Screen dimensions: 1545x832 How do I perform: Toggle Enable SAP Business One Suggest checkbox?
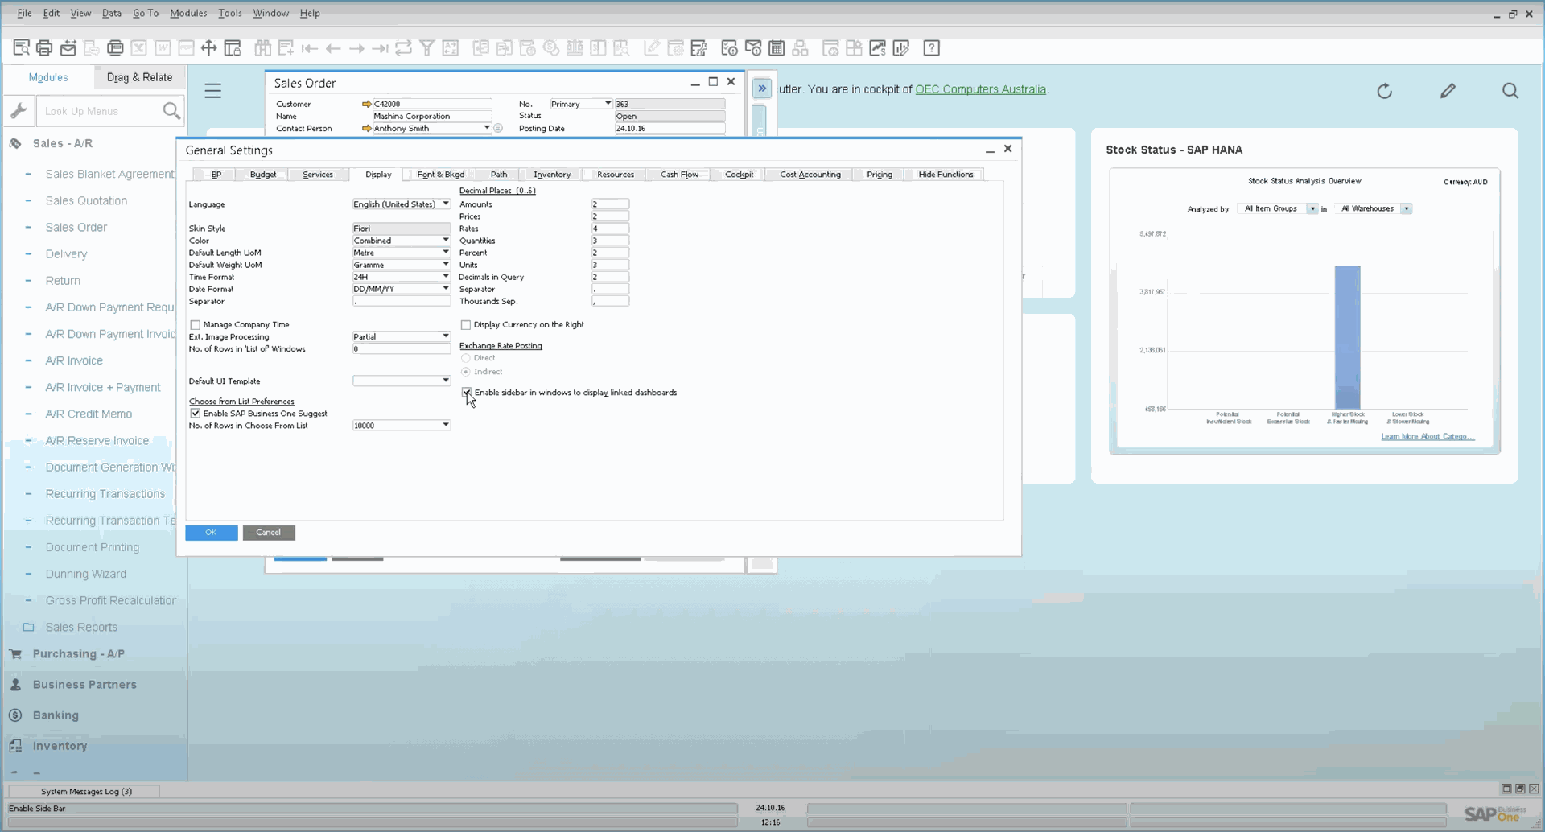pos(195,414)
